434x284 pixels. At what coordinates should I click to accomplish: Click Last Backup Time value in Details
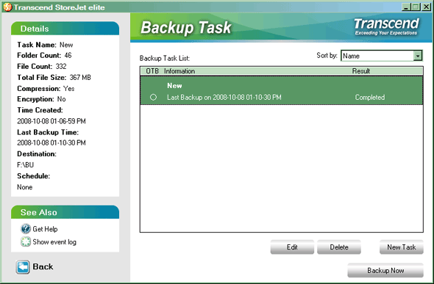(51, 142)
